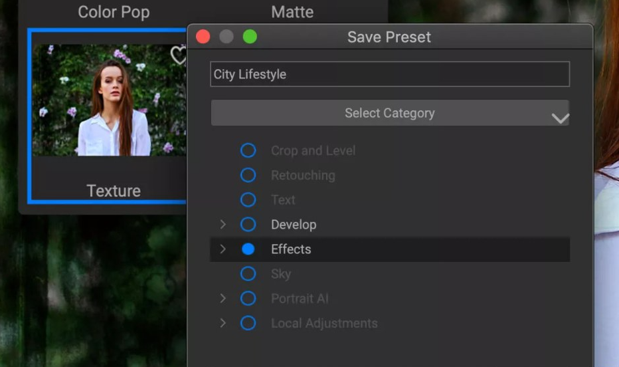Click the 'Local Adjustments' label
This screenshot has width=619, height=367.
324,323
